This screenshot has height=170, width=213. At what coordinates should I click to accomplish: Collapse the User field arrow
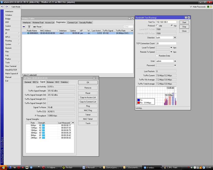175,61
